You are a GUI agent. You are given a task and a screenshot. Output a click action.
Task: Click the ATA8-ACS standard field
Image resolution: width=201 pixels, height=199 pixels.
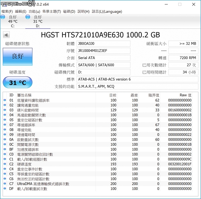137,79
